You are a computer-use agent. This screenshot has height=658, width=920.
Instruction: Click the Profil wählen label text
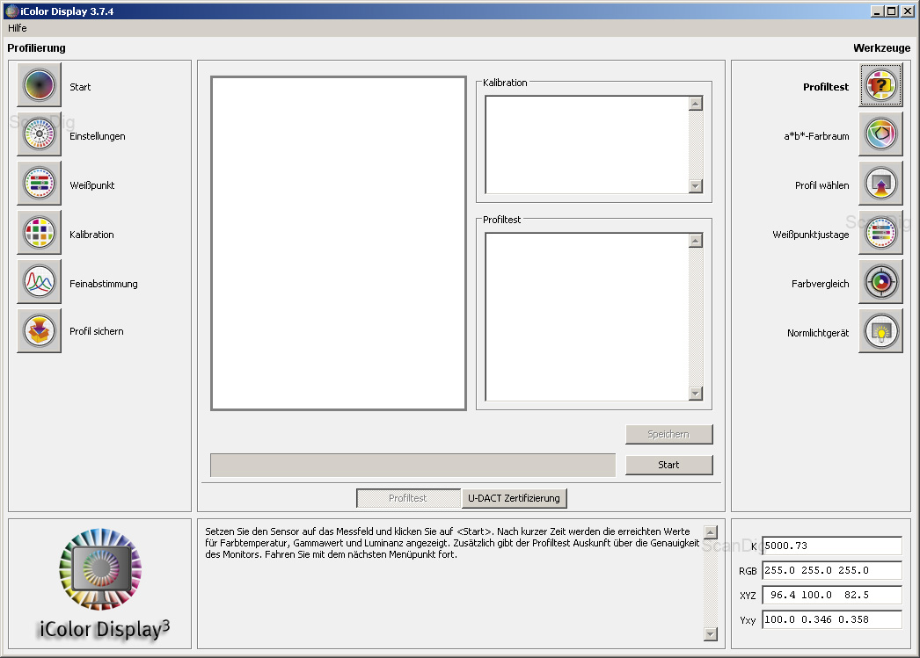(822, 185)
